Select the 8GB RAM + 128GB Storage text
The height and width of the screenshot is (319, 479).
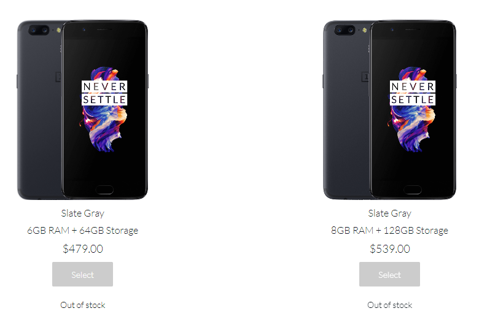click(389, 231)
